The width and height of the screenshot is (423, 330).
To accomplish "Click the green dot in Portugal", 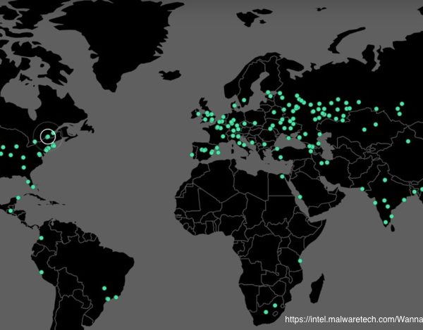I will (x=192, y=155).
